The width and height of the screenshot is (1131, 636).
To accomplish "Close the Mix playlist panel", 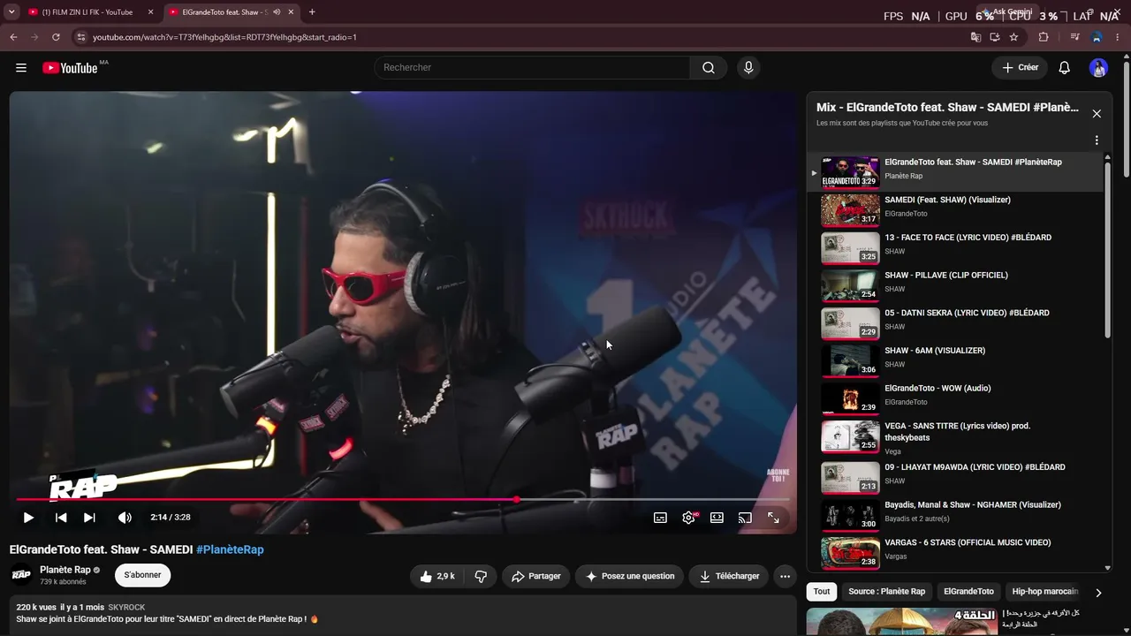I will [1097, 114].
